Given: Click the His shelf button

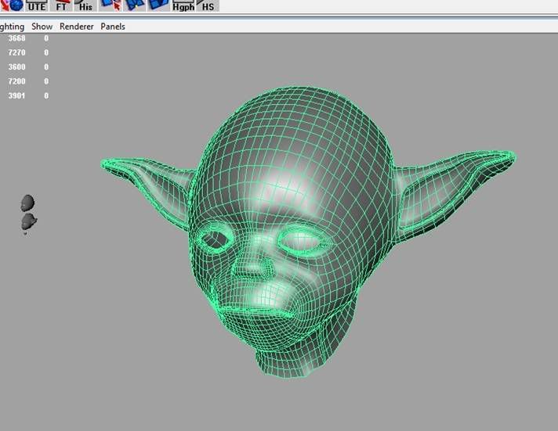Looking at the screenshot, I should click(85, 5).
